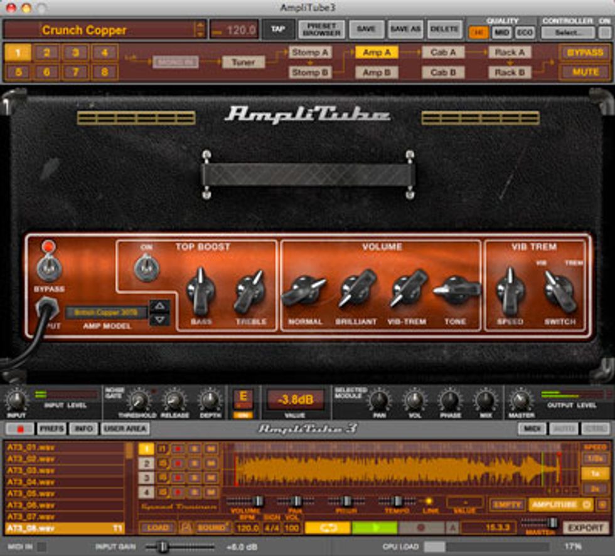
Task: Toggle the amp Bypass switch
Action: (x=49, y=268)
